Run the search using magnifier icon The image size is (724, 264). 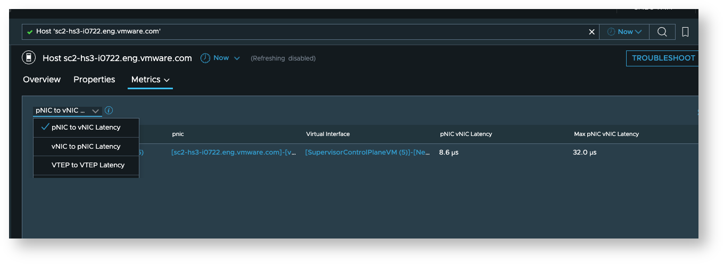coord(662,32)
